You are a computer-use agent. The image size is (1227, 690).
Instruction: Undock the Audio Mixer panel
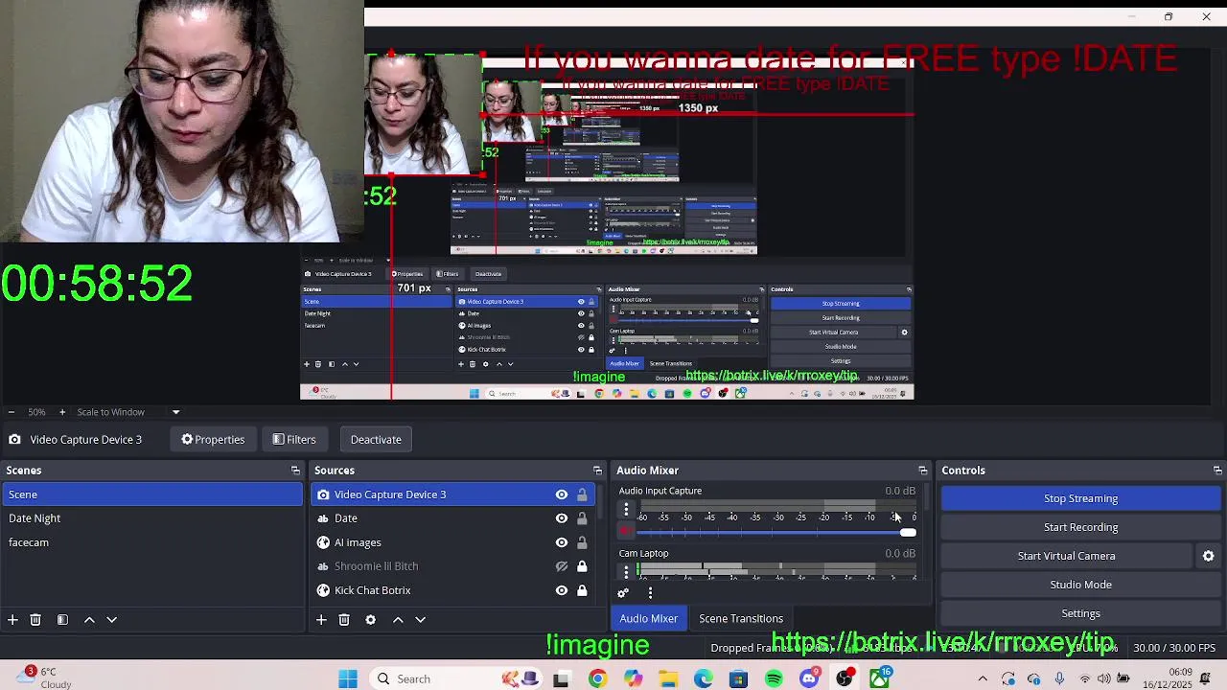(922, 471)
